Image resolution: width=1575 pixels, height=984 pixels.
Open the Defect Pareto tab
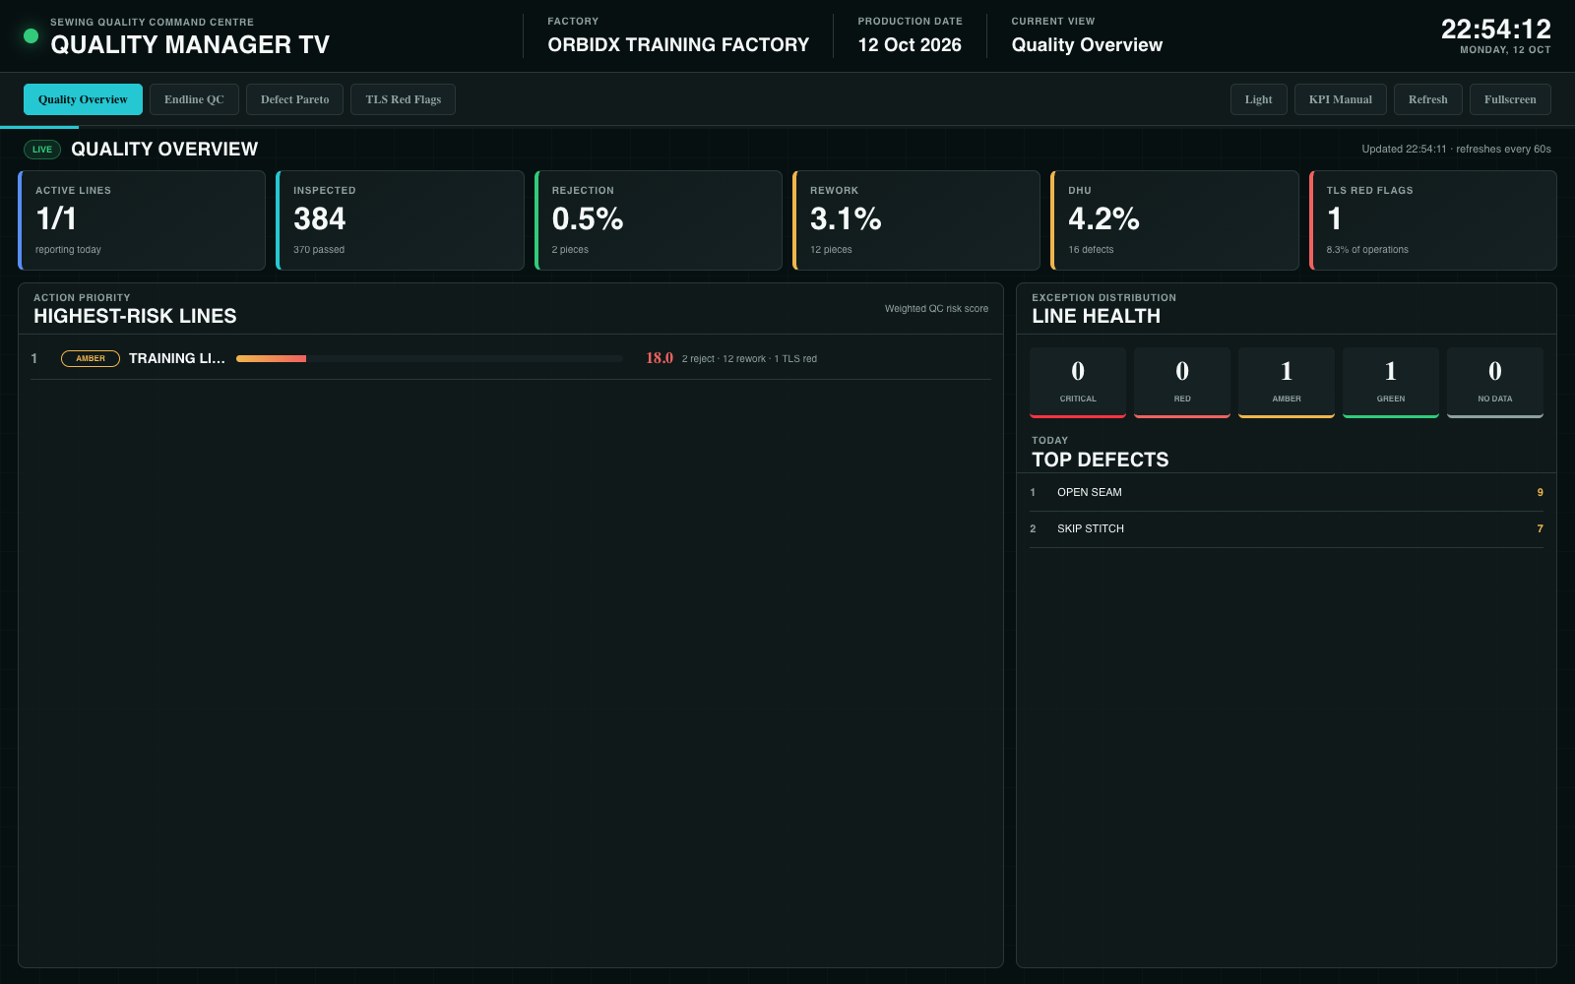[294, 99]
